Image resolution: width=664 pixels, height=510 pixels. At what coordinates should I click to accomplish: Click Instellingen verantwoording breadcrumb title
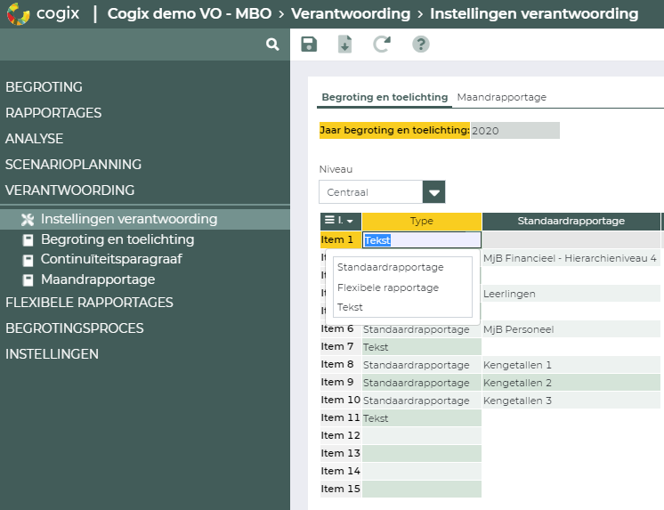(534, 13)
